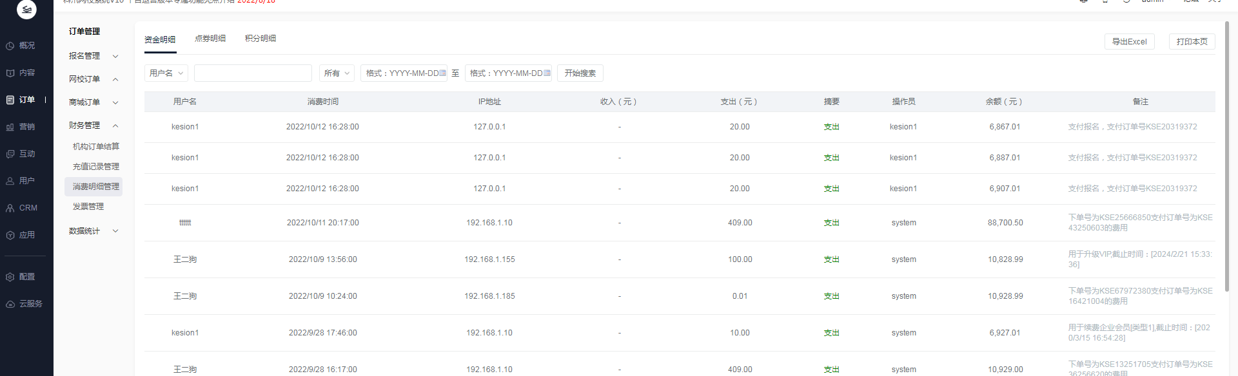This screenshot has height=376, width=1238.
Task: Click username tttttt in the table
Action: [x=185, y=223]
